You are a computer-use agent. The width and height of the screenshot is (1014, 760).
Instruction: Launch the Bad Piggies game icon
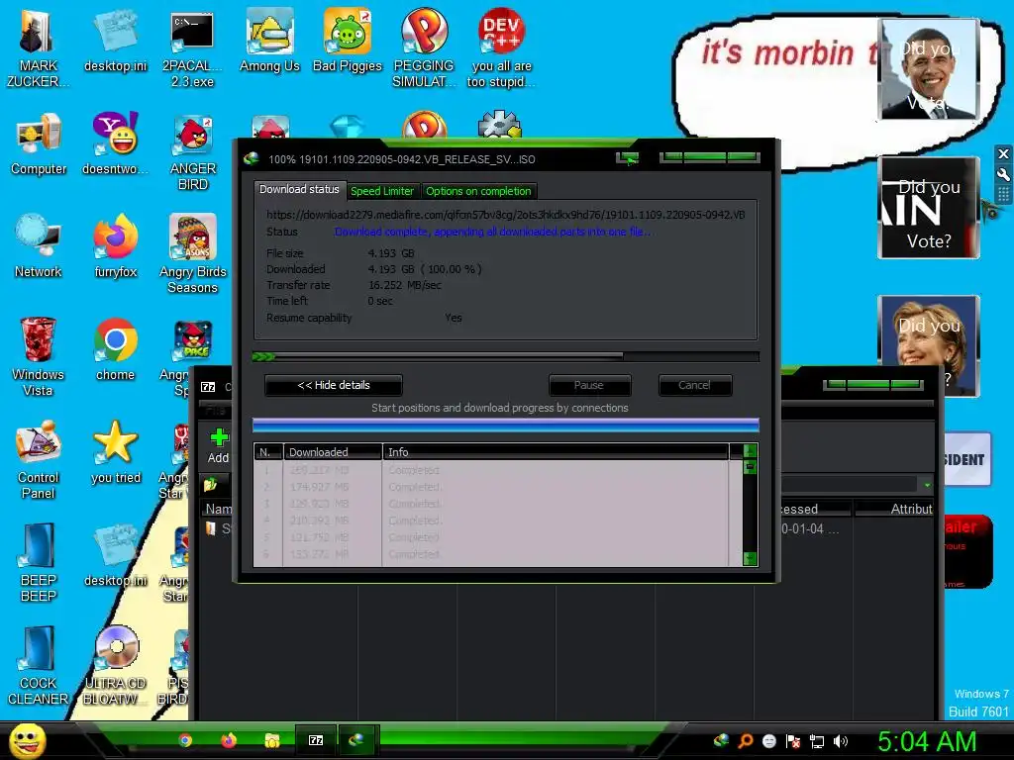coord(348,41)
